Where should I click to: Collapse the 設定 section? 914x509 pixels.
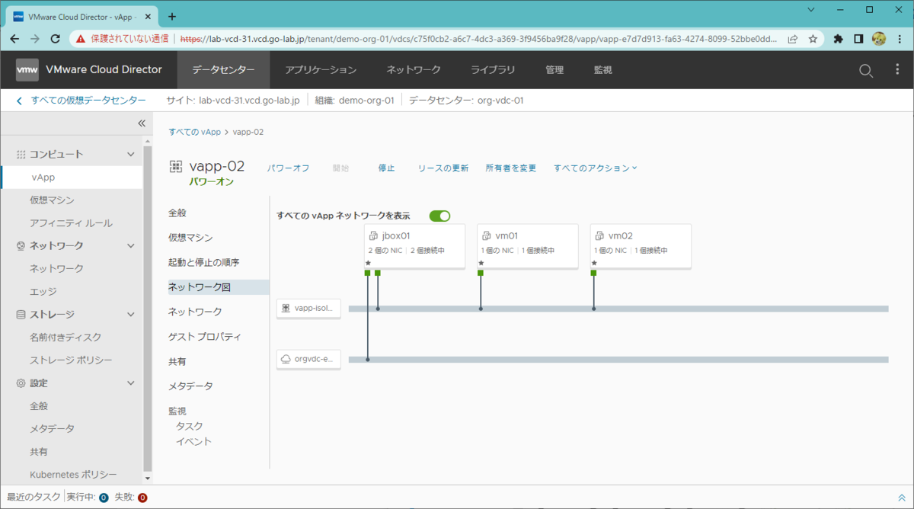click(x=130, y=383)
